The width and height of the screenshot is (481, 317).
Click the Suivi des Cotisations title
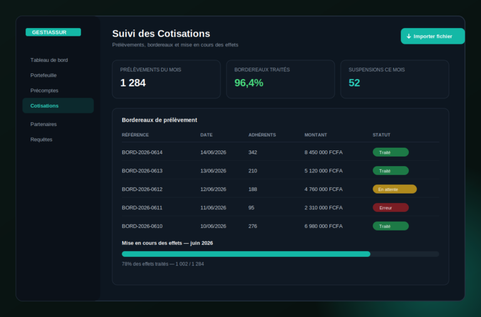tap(161, 33)
